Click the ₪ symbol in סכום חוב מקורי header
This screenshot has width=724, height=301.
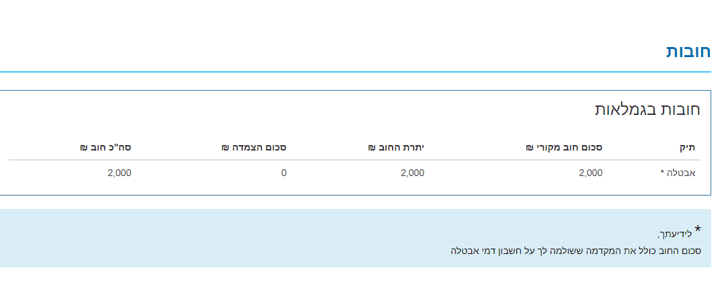click(x=529, y=146)
